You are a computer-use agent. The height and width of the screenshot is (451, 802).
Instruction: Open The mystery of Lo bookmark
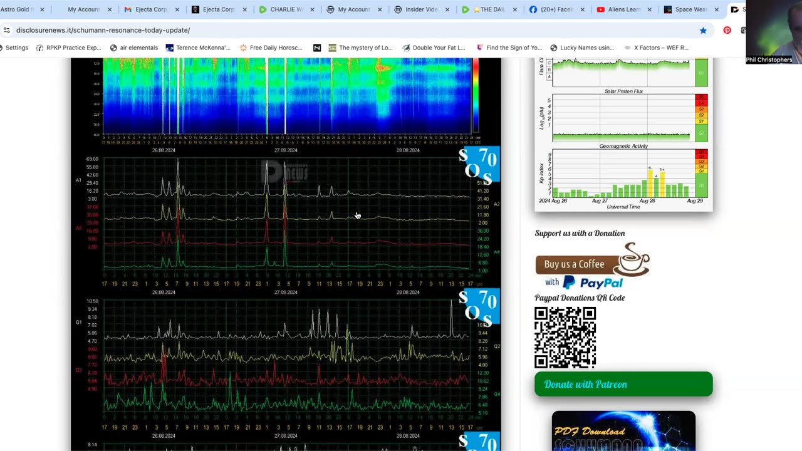360,48
